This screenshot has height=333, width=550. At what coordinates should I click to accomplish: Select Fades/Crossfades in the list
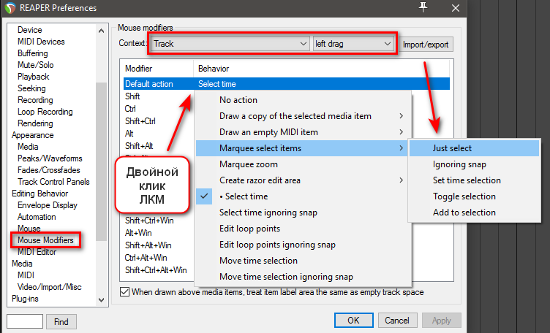coord(49,170)
